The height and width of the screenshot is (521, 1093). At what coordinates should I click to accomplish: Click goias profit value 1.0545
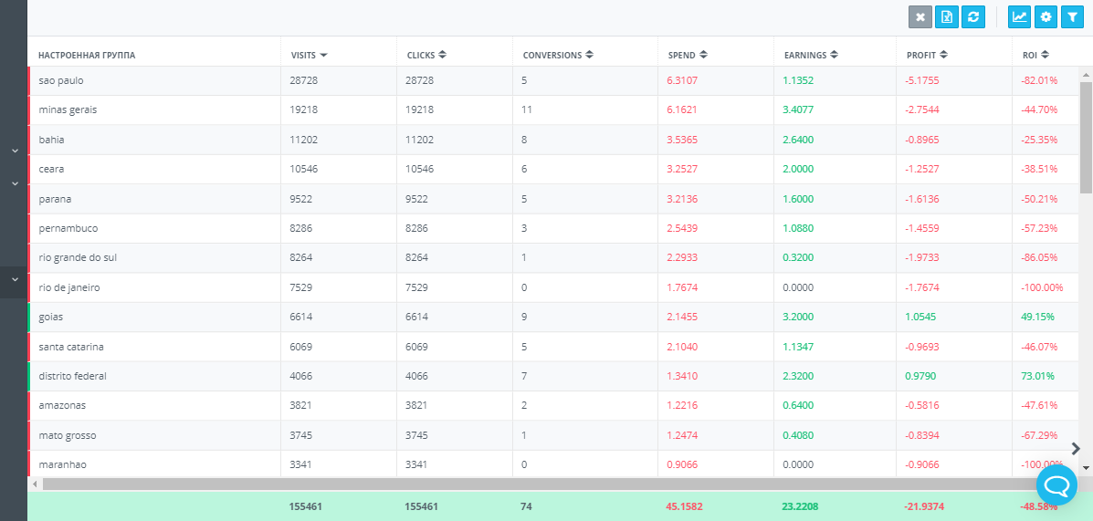click(x=920, y=317)
